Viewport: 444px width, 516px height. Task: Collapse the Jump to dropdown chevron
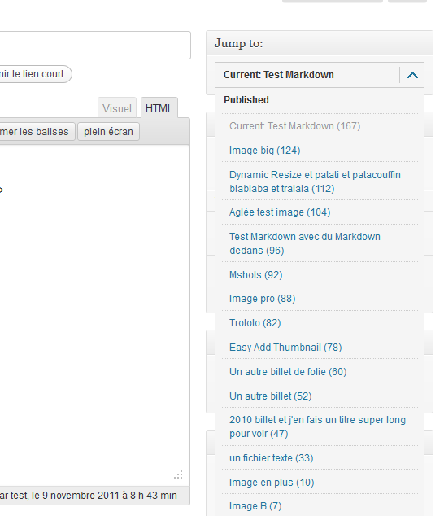point(412,75)
